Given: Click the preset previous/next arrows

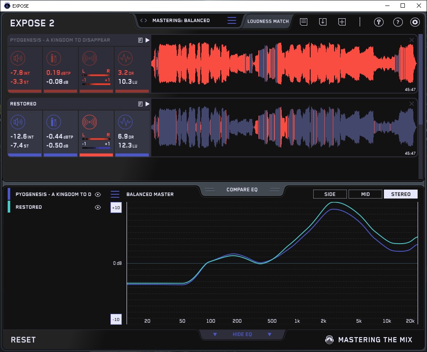Looking at the screenshot, I should pos(144,20).
